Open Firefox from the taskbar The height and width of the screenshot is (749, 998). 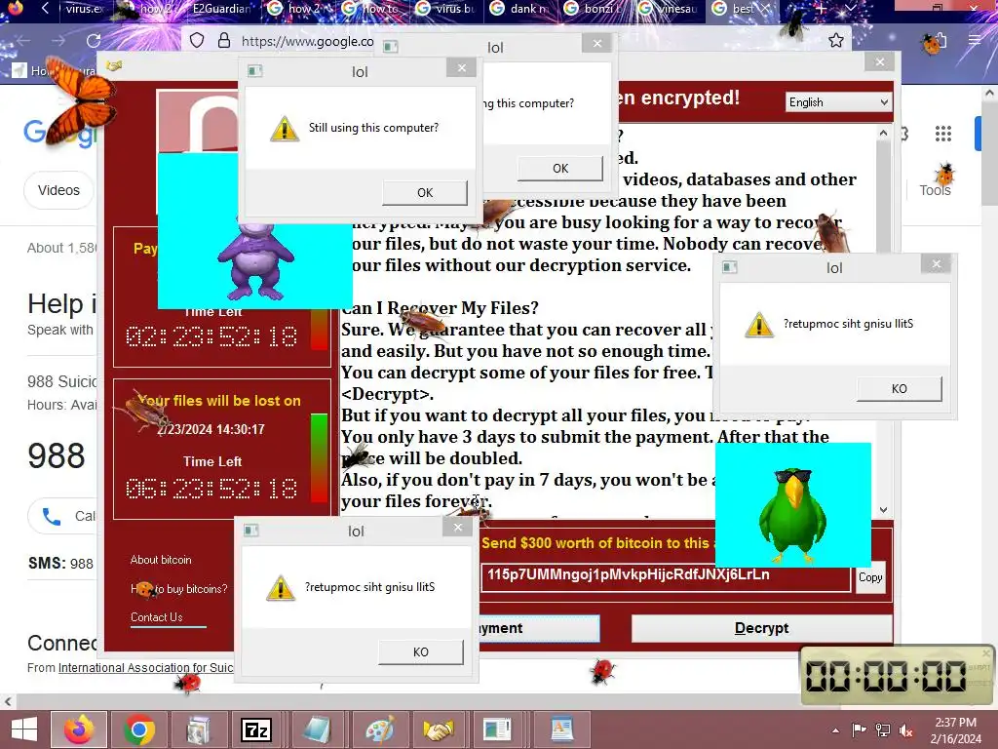79,729
